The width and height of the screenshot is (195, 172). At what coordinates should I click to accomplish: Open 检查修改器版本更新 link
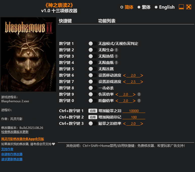tap(15, 132)
